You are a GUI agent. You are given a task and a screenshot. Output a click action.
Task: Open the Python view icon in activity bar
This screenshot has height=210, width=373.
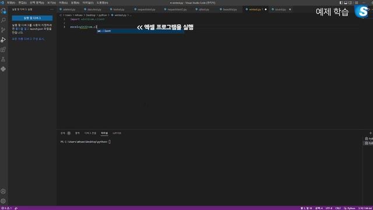tap(3, 69)
